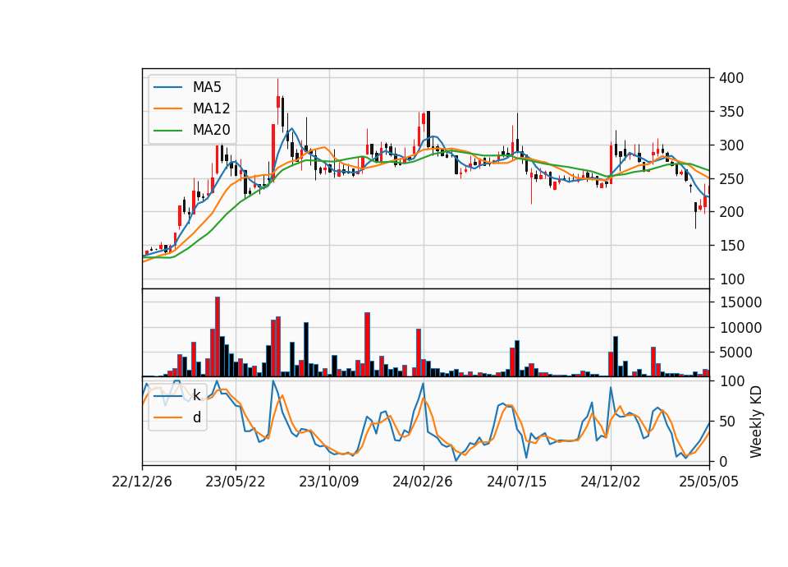Screen dimensions: 788x567
Task: Click the 0 tick on KD axis
Action: point(722,461)
